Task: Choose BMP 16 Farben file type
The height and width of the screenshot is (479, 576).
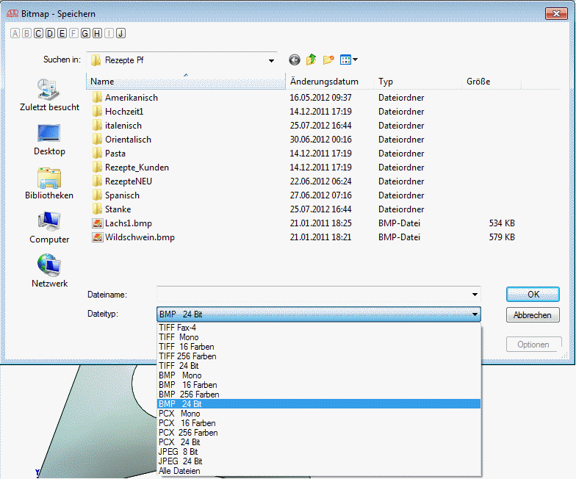Action: click(319, 385)
